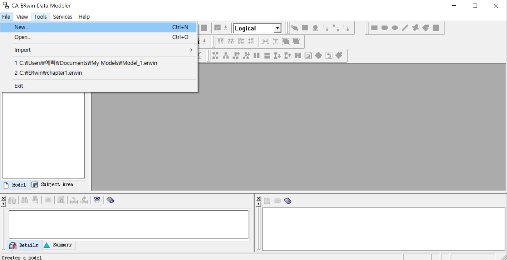Select the Sub-category tool icon
Screen dimensions: 507x260
pos(315,28)
